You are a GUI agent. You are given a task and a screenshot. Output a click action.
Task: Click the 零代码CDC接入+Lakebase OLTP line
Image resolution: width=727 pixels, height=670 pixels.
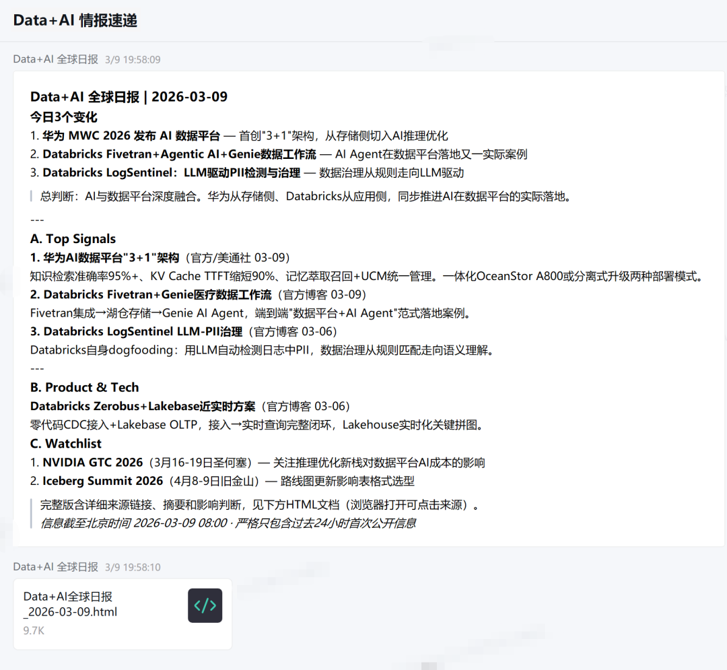coord(258,425)
